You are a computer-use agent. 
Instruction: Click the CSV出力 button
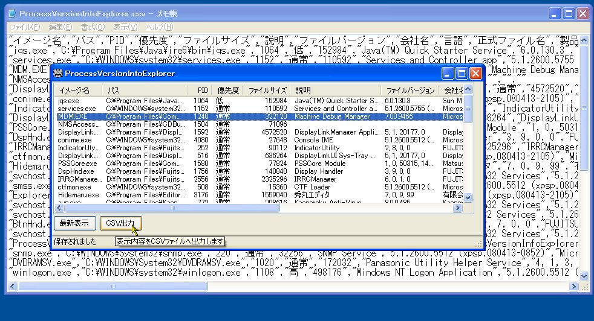click(x=121, y=223)
